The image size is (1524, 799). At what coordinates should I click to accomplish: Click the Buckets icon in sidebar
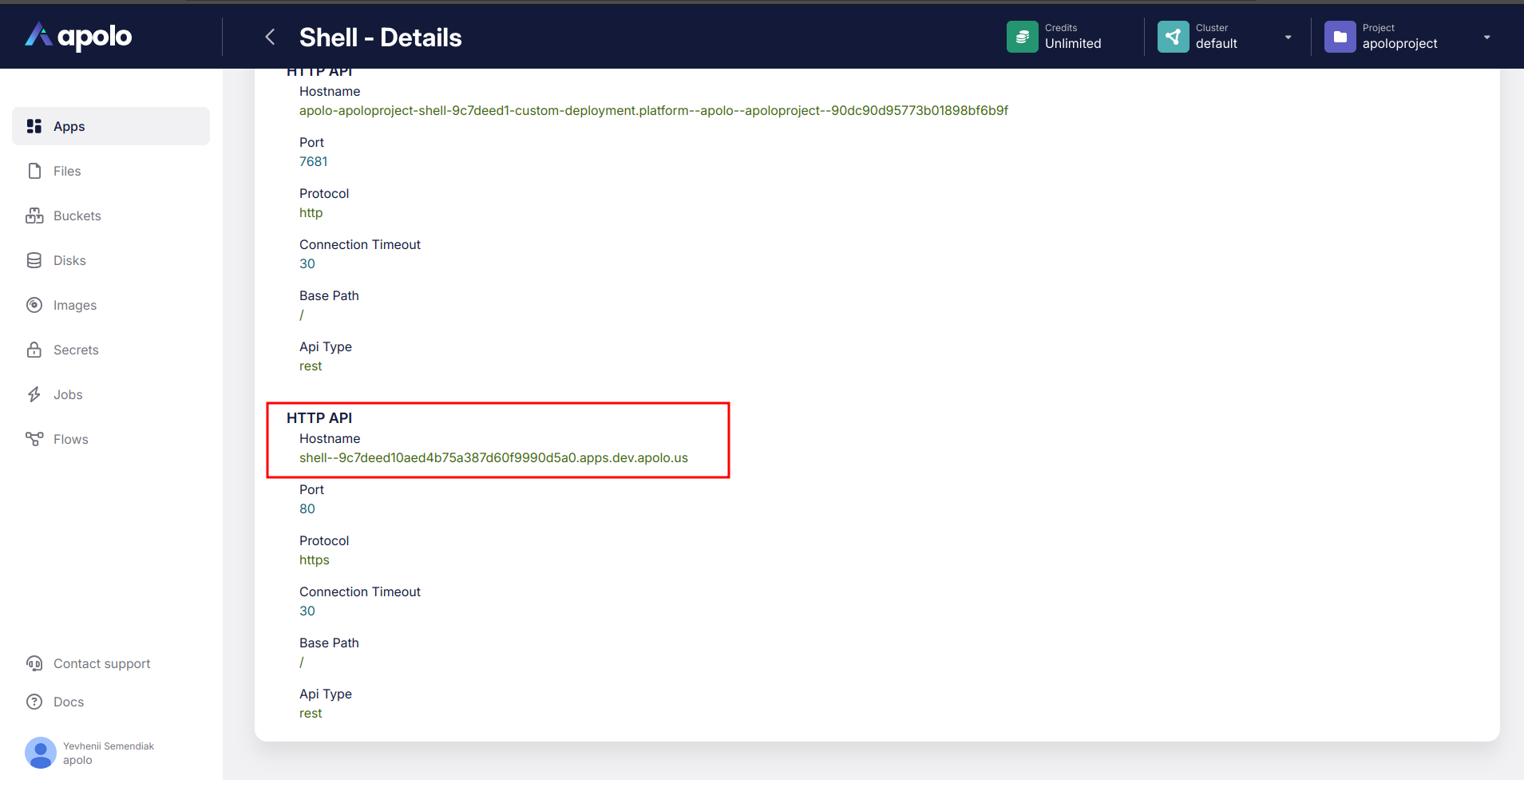(x=34, y=216)
